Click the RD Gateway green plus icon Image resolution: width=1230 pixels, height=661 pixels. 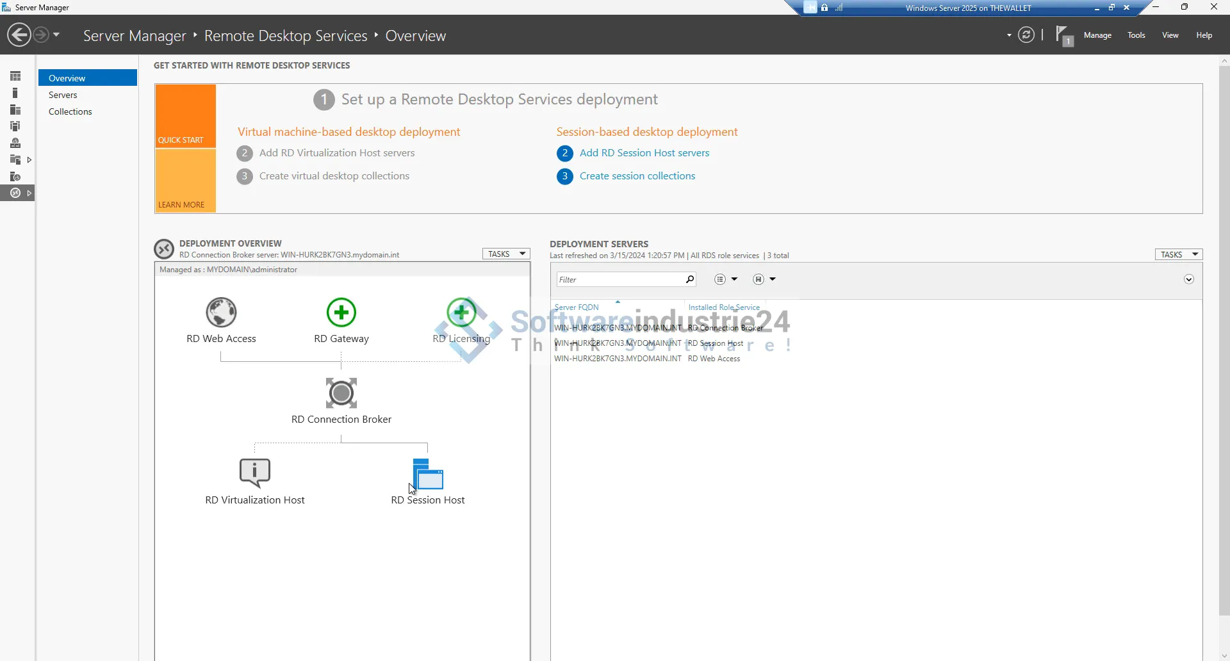(341, 313)
